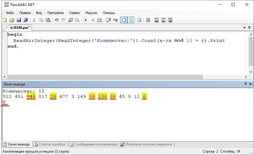Click the Столбец 74 status indicator

(230, 151)
